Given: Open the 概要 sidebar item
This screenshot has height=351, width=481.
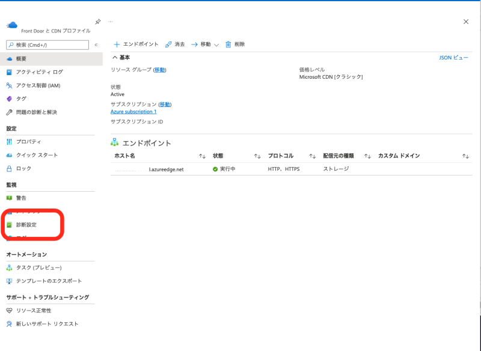Looking at the screenshot, I should (x=21, y=59).
